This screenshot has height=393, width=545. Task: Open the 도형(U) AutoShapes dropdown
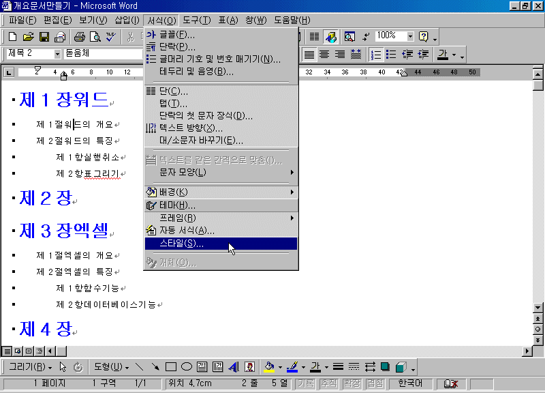[111, 367]
